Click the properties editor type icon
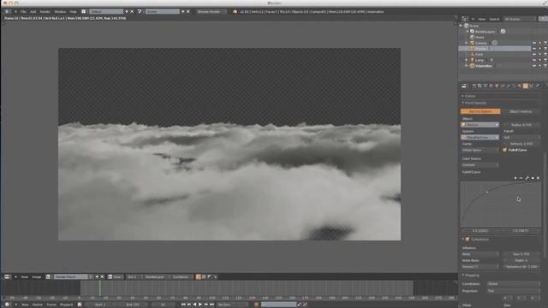548x308 pixels. [x=464, y=86]
